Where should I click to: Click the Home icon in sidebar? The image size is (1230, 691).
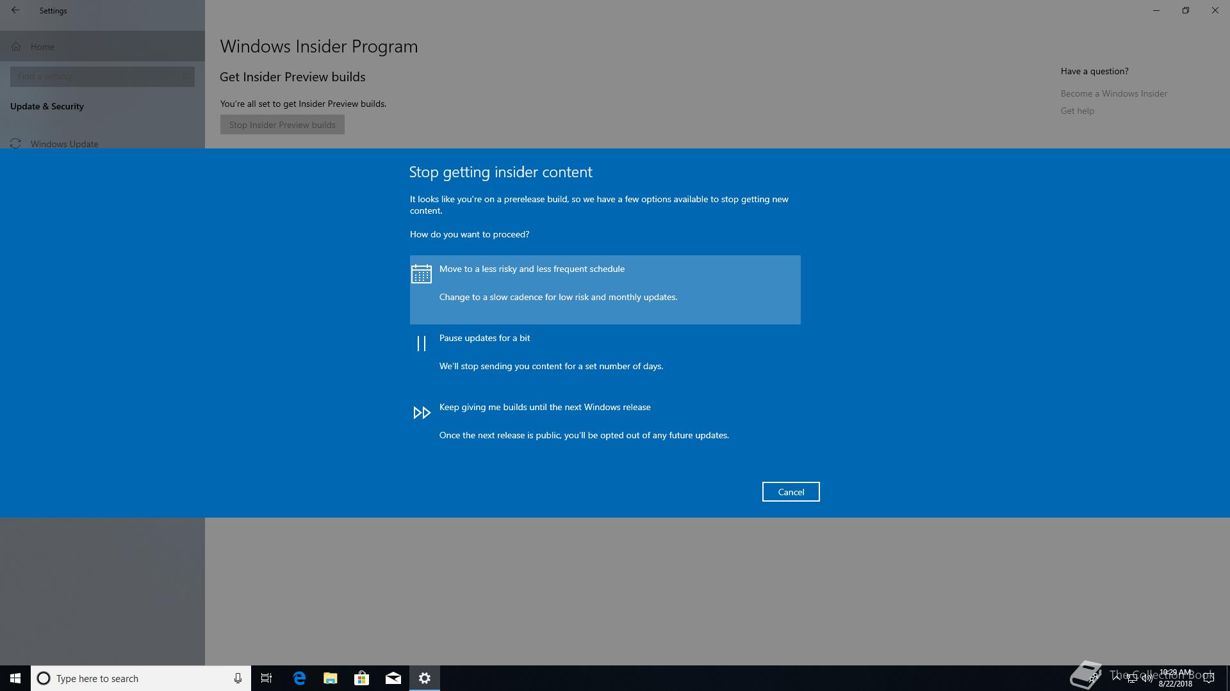(16, 47)
